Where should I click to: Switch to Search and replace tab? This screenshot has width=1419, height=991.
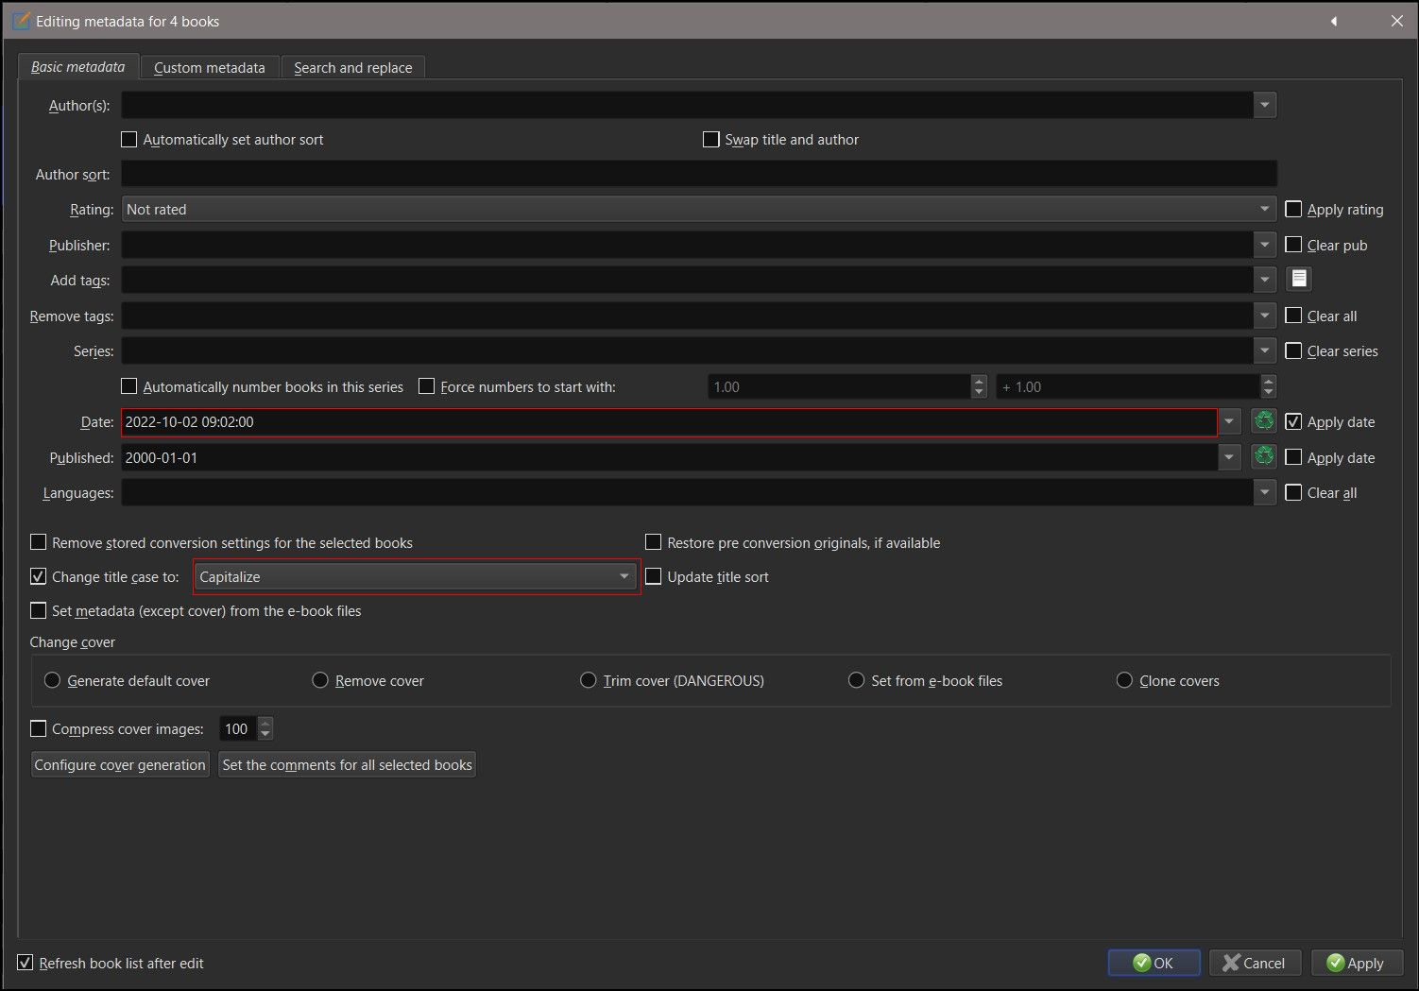pyautogui.click(x=353, y=67)
